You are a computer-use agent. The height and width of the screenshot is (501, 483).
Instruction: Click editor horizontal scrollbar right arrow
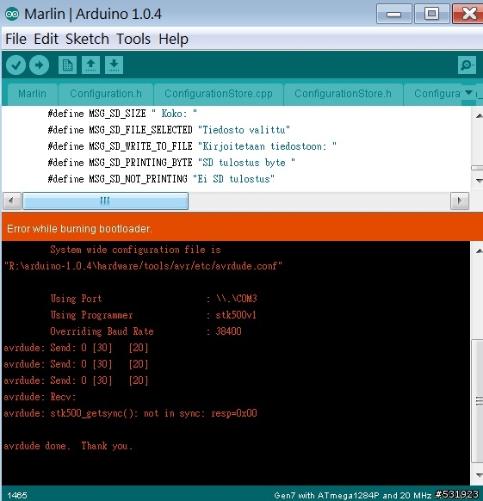tap(460, 201)
